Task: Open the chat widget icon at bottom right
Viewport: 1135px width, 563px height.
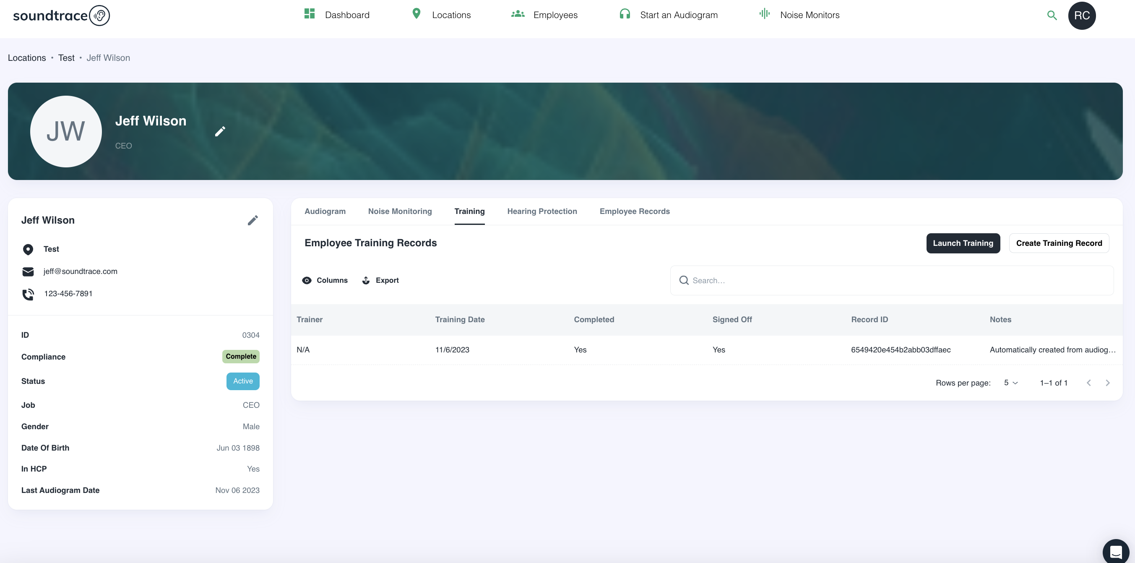Action: [1116, 551]
